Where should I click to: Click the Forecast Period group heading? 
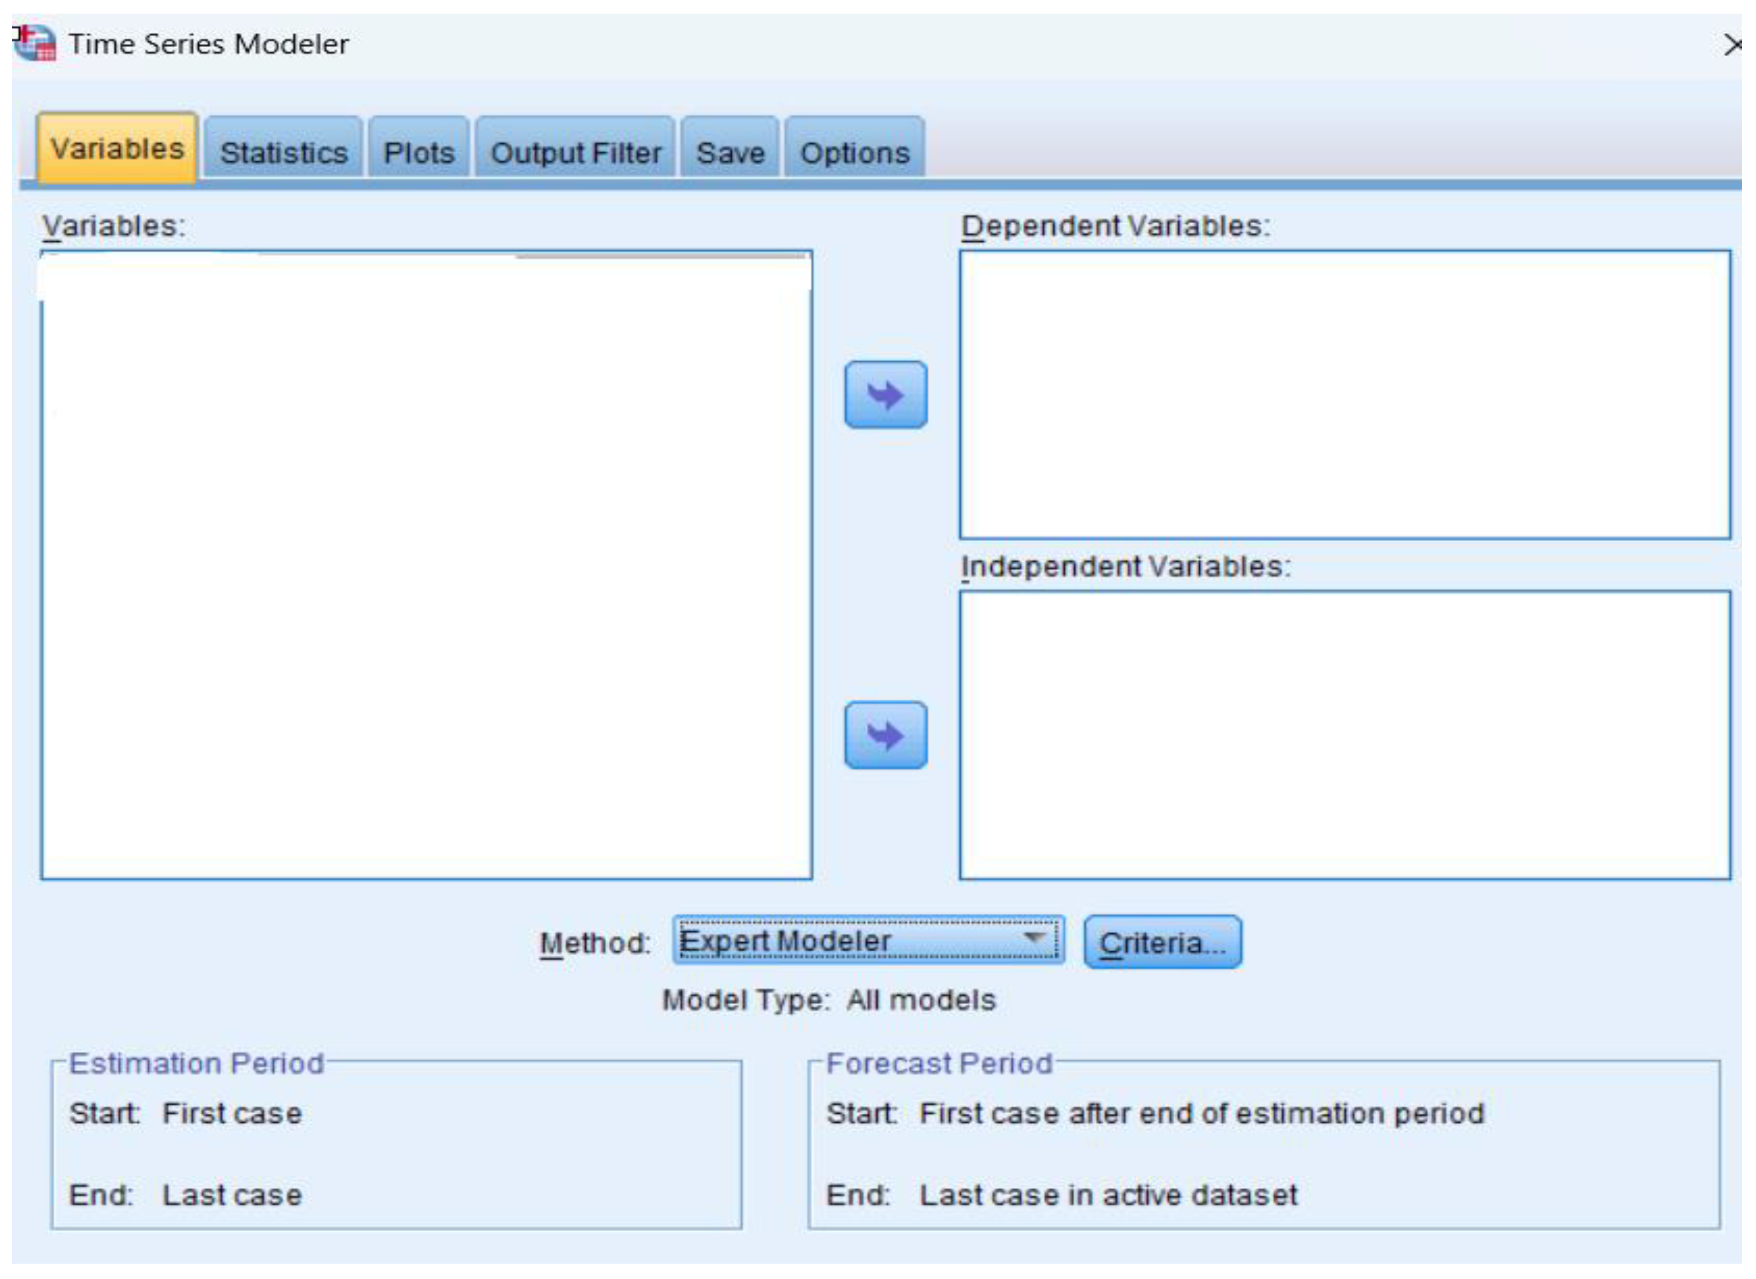[x=939, y=1064]
